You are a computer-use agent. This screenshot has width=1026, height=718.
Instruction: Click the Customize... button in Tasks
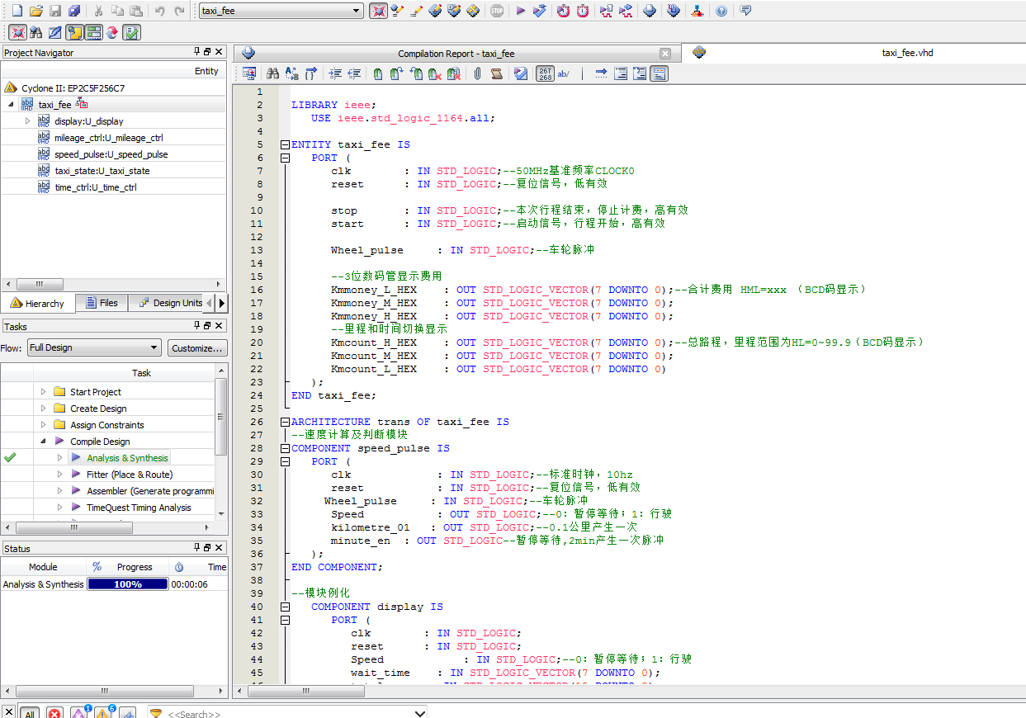[x=197, y=347]
